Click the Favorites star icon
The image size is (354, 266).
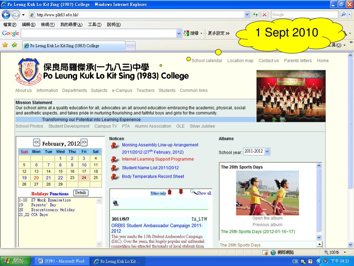(5, 45)
